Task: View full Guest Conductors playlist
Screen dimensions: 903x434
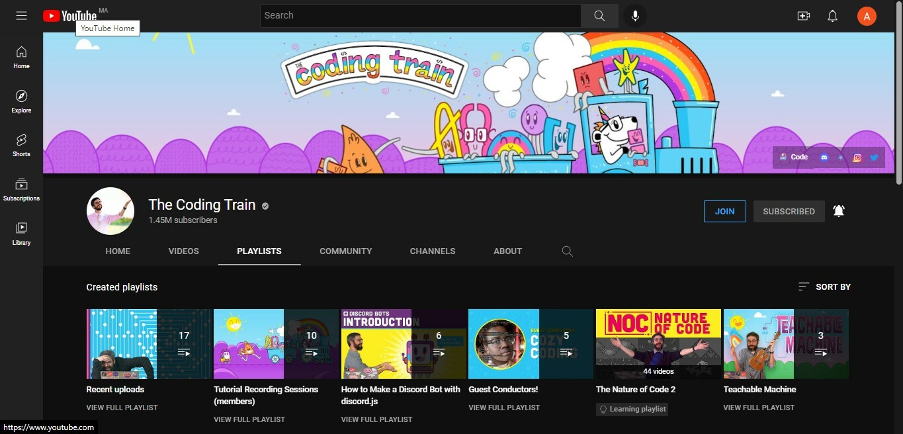Action: pos(504,408)
